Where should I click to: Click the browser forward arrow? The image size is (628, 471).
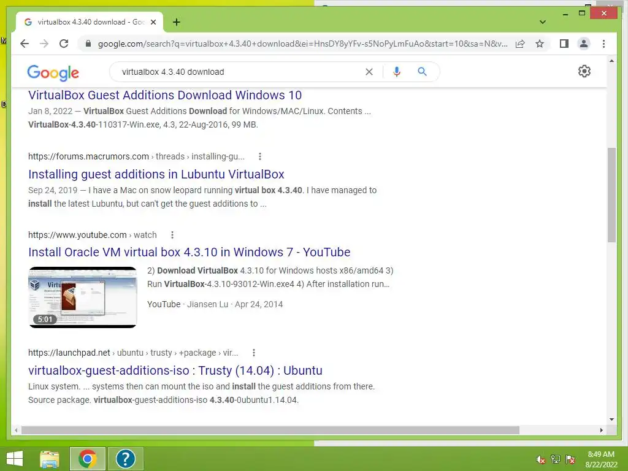pyautogui.click(x=44, y=44)
